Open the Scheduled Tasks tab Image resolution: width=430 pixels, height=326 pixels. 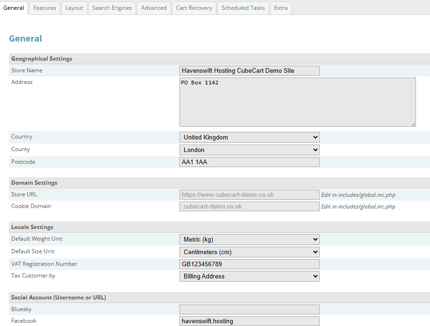243,8
